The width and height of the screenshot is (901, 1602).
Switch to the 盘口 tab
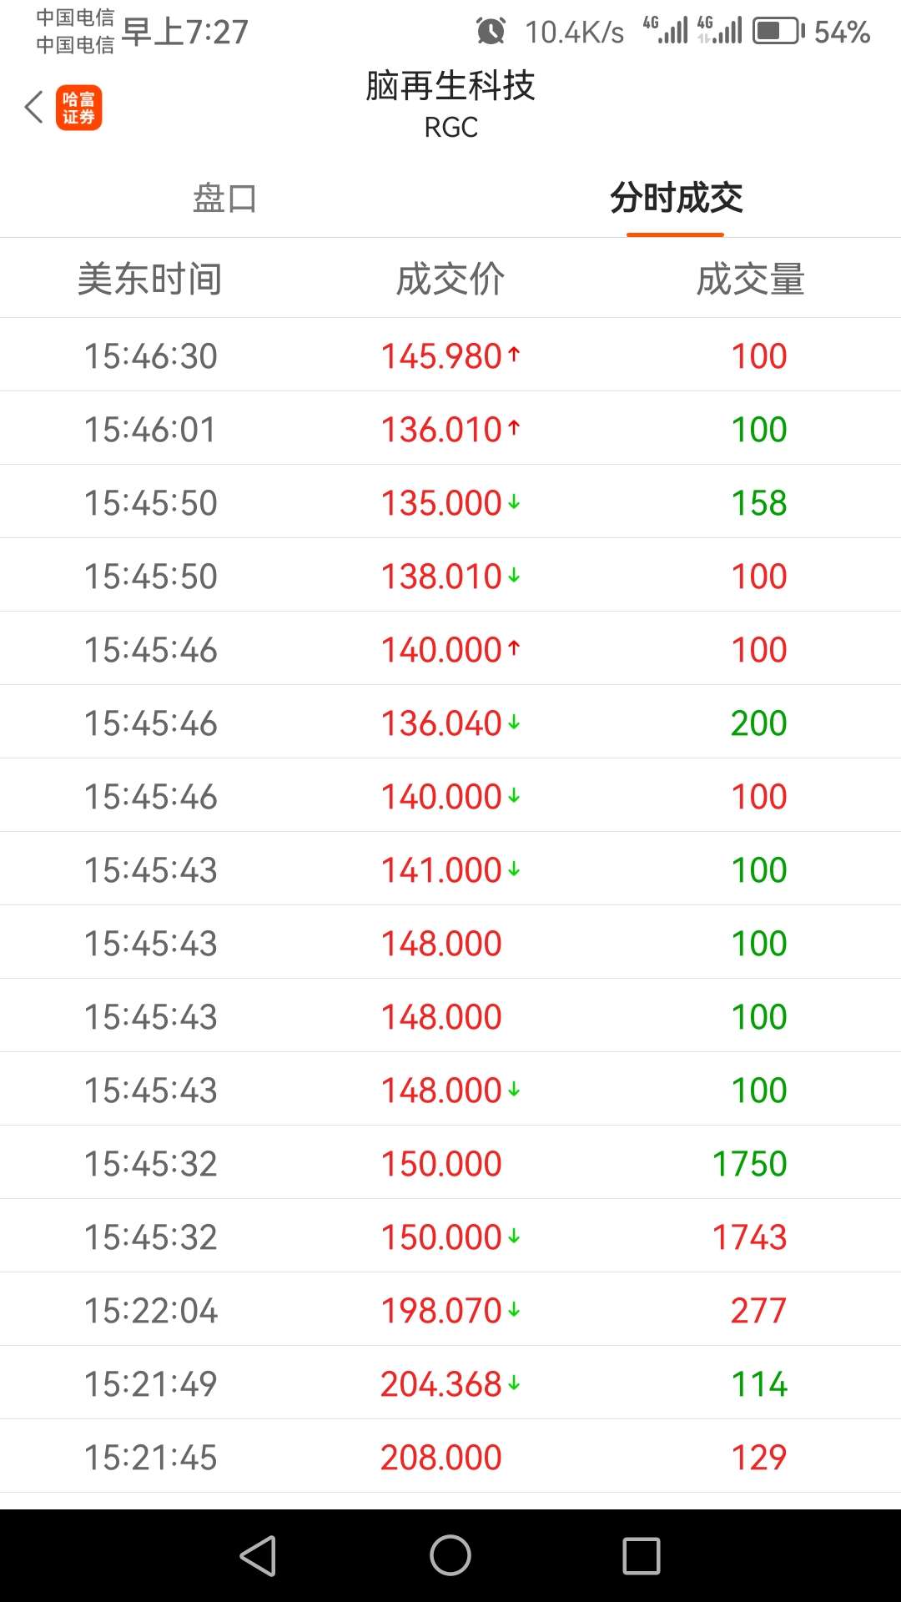click(x=224, y=199)
